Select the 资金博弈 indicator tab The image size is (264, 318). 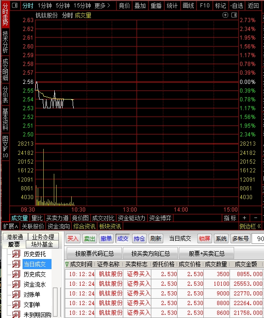point(160,218)
